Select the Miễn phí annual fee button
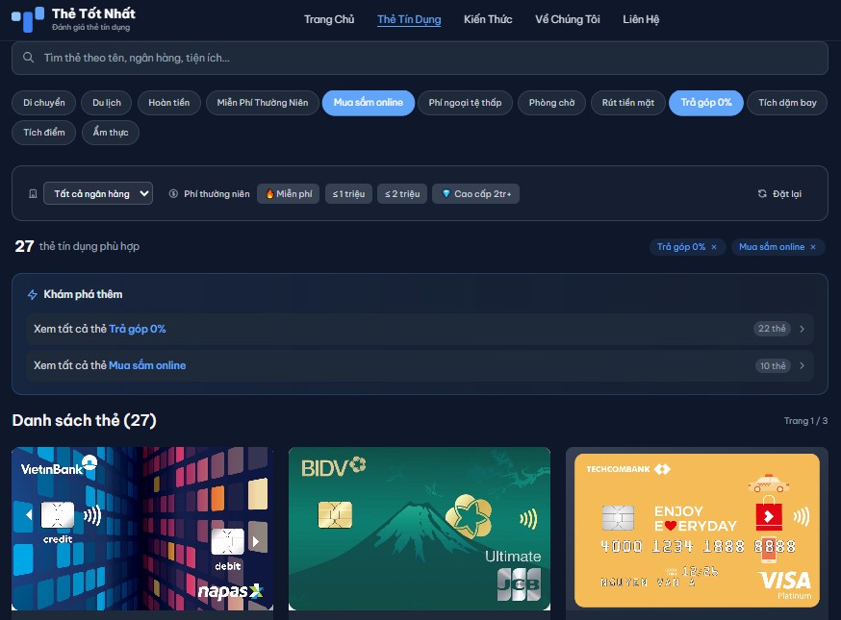This screenshot has height=620, width=841. point(289,193)
